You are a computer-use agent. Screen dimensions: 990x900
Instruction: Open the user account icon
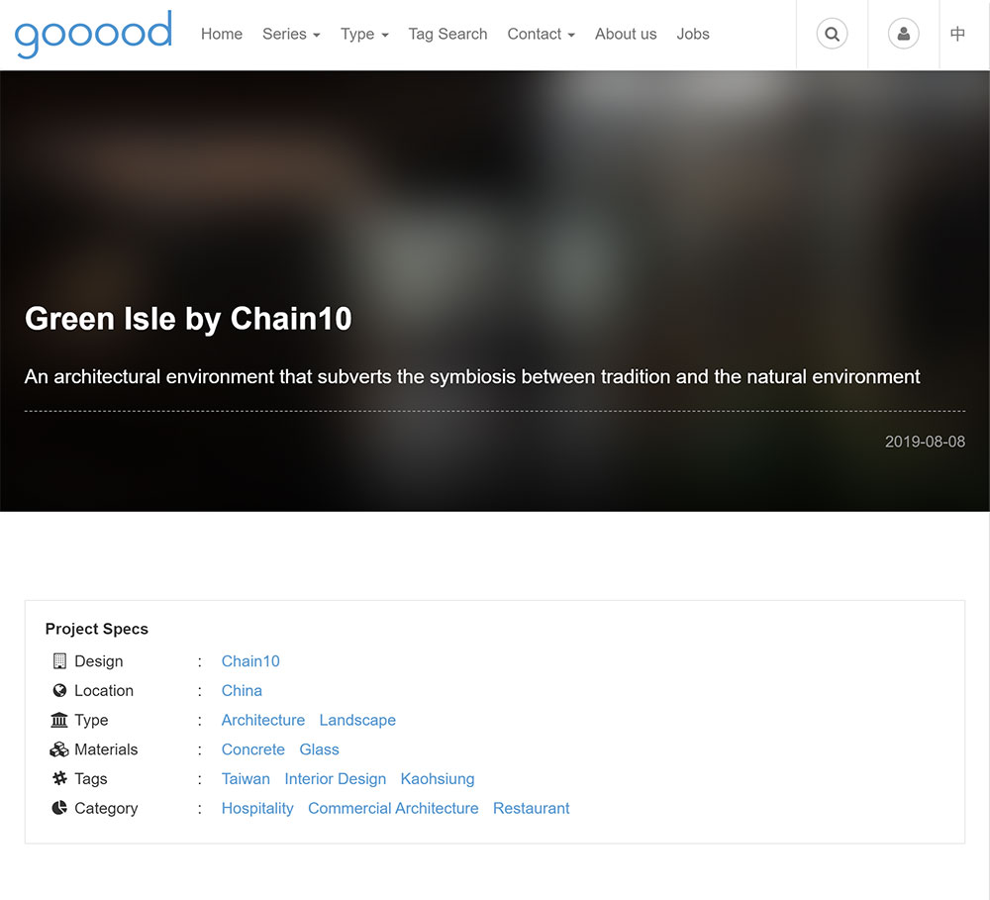904,34
